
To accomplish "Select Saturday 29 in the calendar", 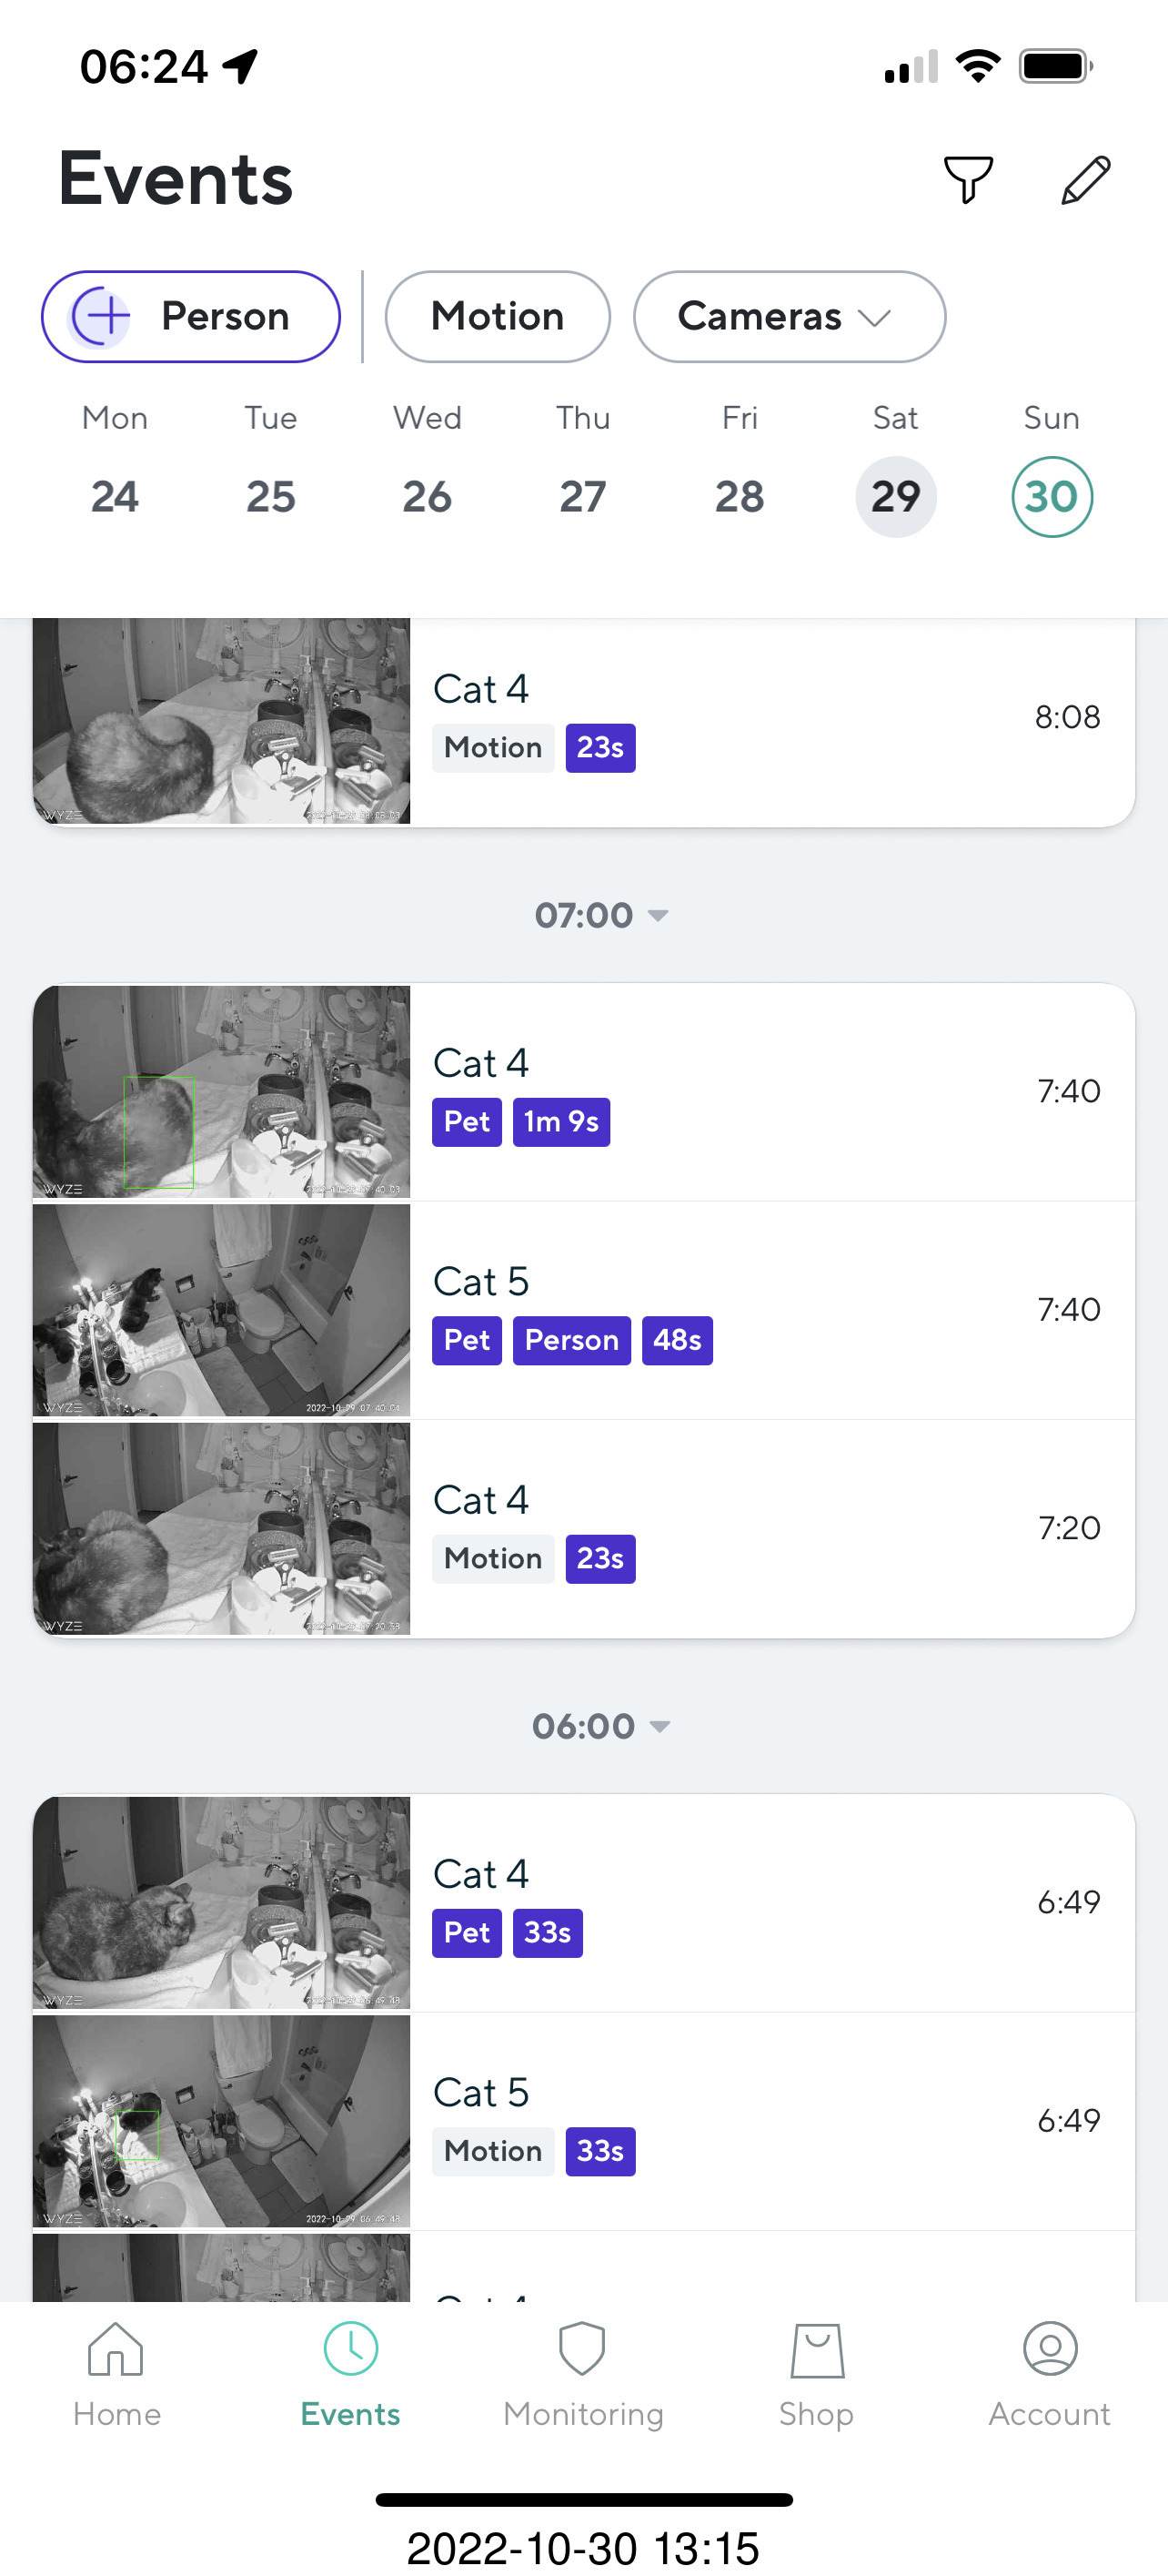I will (895, 497).
